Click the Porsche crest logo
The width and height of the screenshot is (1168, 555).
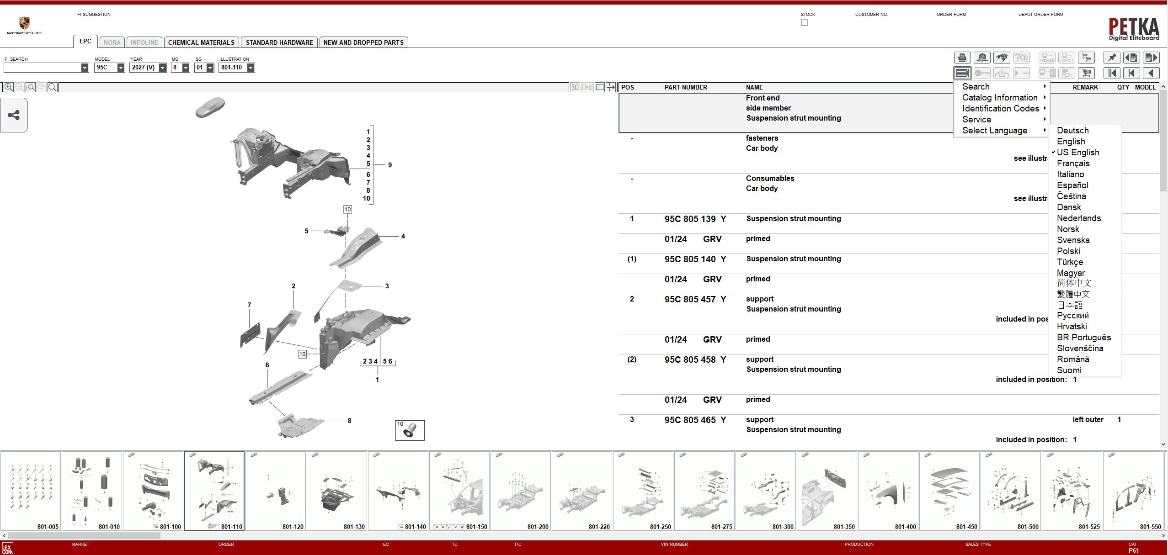(x=24, y=24)
